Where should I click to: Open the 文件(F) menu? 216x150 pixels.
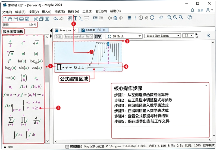[x=7, y=12]
